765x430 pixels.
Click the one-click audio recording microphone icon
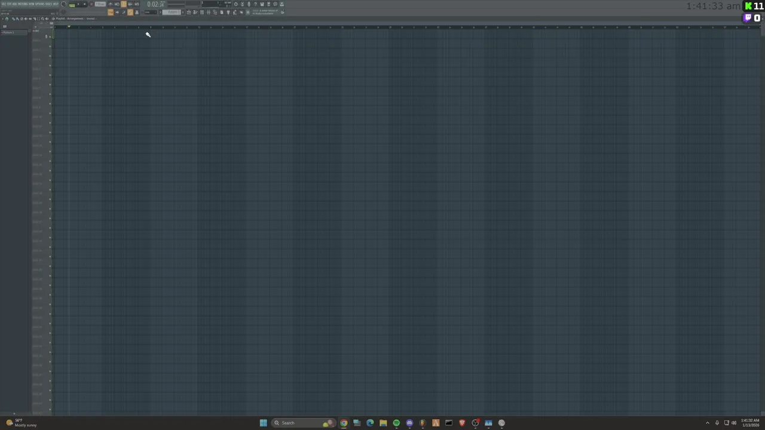pos(249,4)
